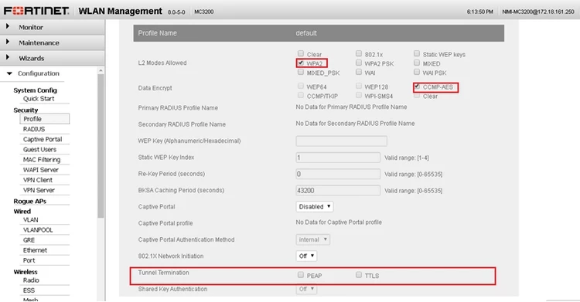The width and height of the screenshot is (580, 302).
Task: Open Captive Portal Authentication Method dropdown
Action: [x=313, y=239]
